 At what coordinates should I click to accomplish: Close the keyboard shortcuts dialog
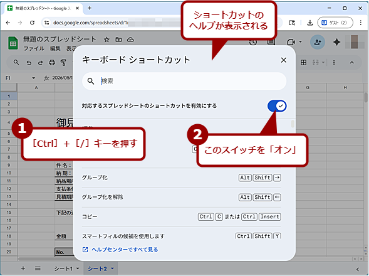tap(284, 60)
